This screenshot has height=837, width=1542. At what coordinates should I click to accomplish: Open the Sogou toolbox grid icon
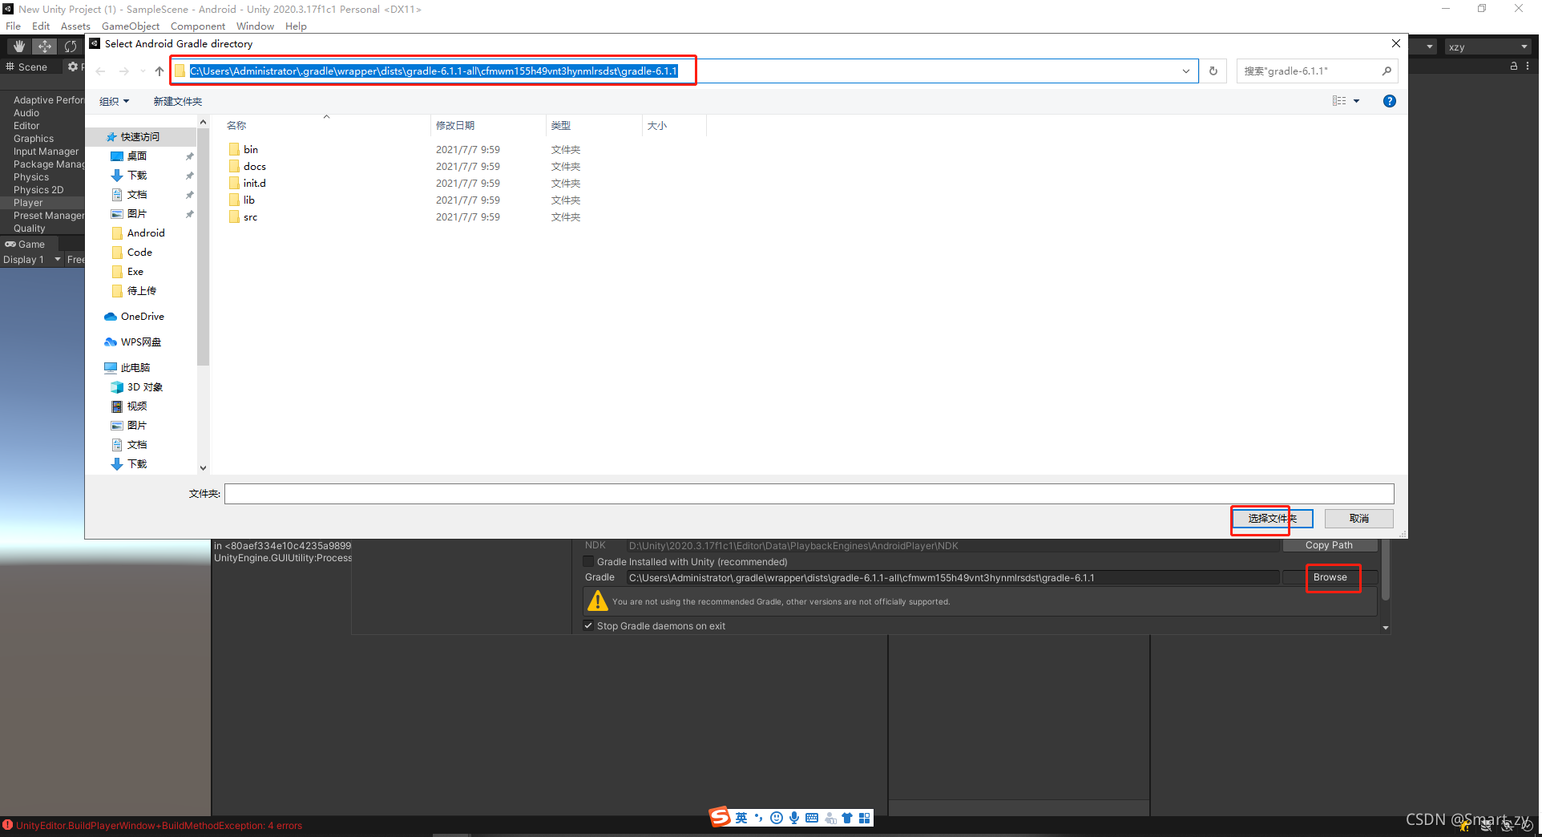(x=865, y=818)
